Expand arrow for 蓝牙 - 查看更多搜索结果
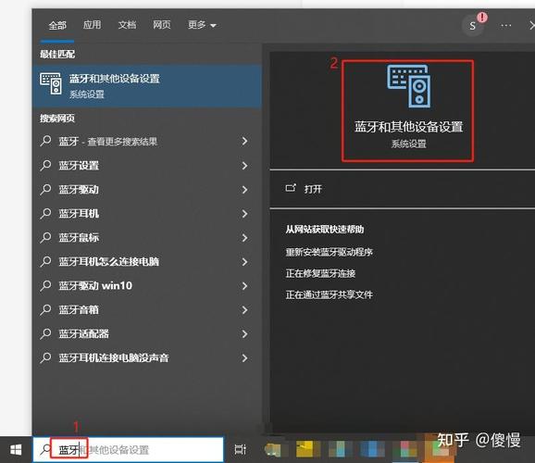 pos(244,141)
